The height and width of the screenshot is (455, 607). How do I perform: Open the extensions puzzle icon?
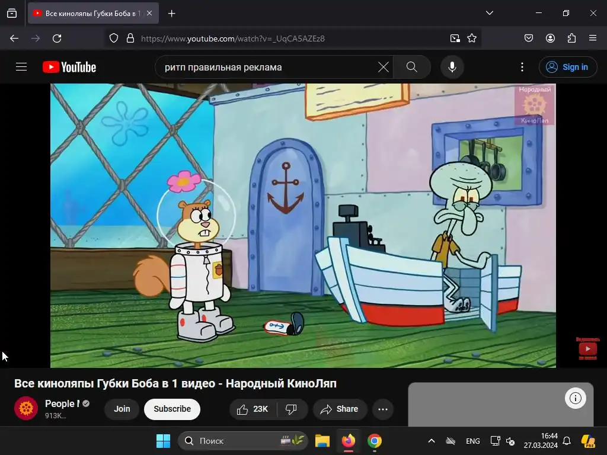click(x=571, y=38)
